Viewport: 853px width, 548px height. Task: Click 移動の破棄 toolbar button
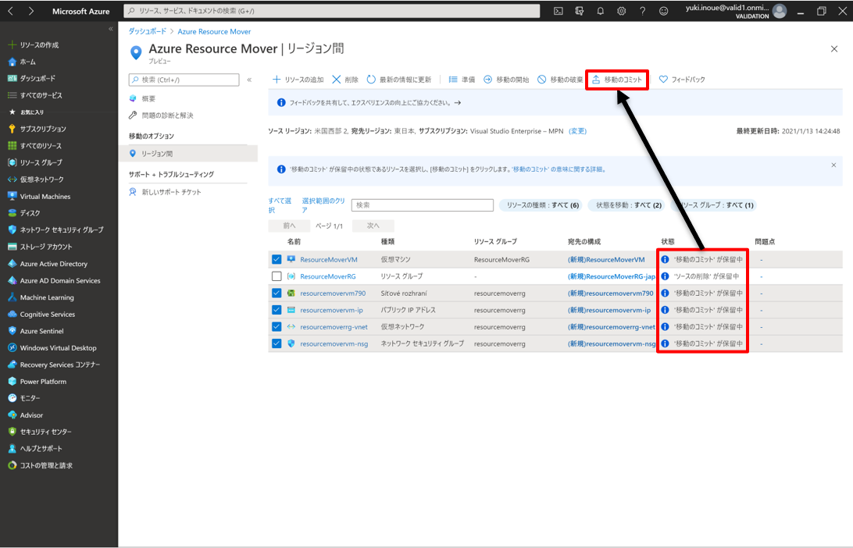click(x=560, y=80)
